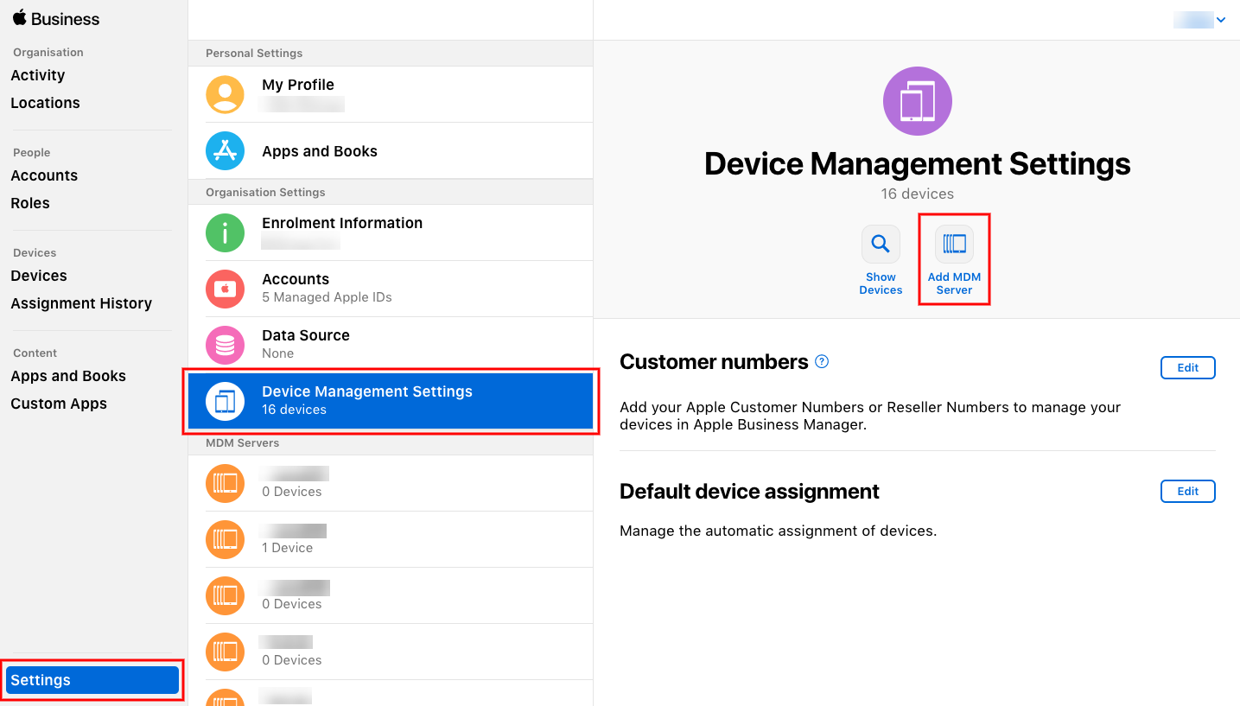Click the Add MDM Server label
The width and height of the screenshot is (1240, 706).
tap(954, 283)
